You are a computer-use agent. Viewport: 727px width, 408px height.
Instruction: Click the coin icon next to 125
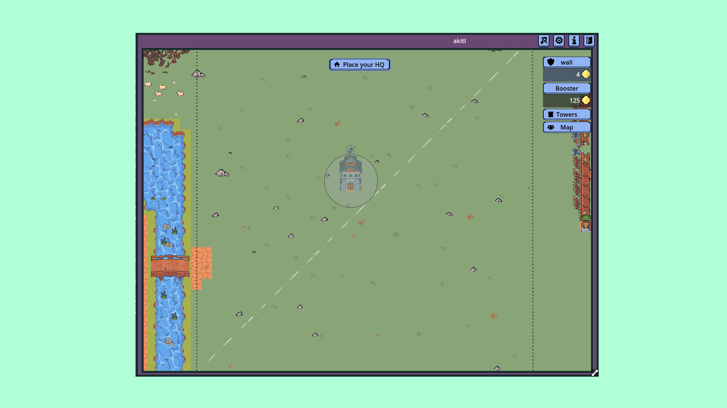coord(586,100)
